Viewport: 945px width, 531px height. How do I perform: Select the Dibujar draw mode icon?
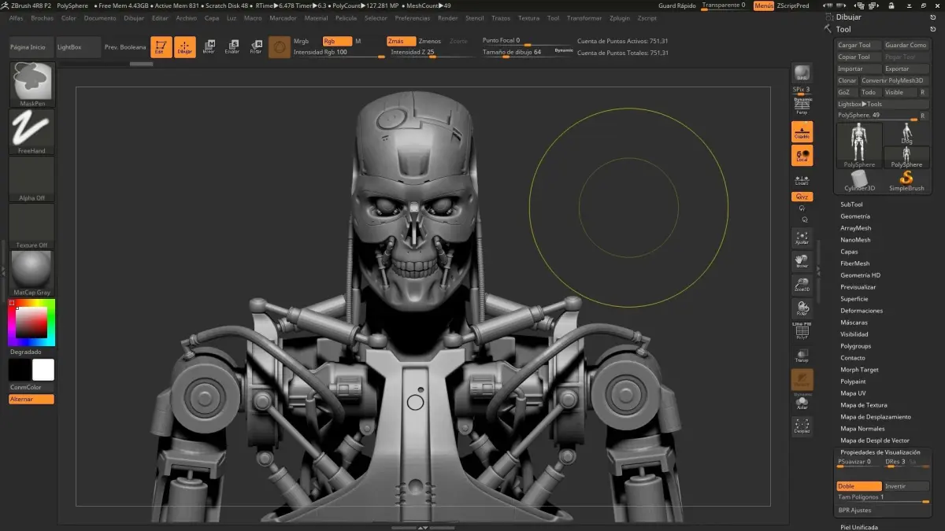click(x=184, y=47)
